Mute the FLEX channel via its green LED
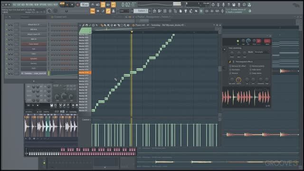304x171 pixels. [x=6, y=68]
